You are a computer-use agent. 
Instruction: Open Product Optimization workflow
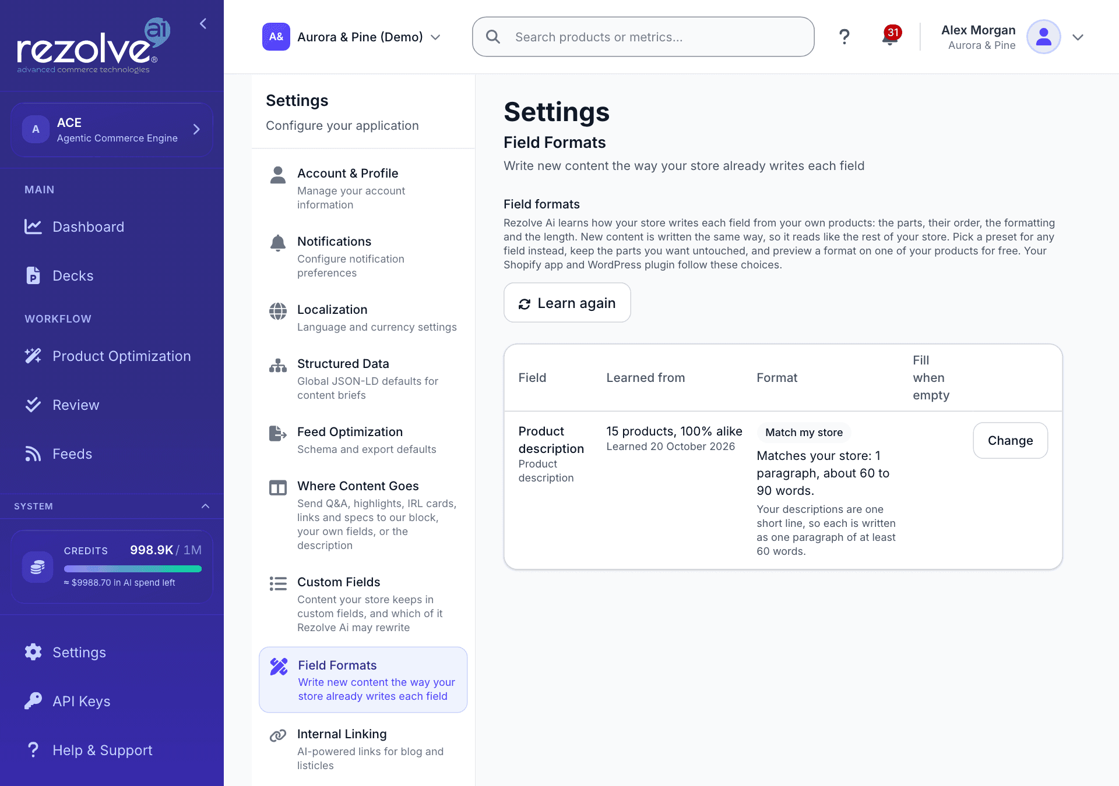[111, 356]
